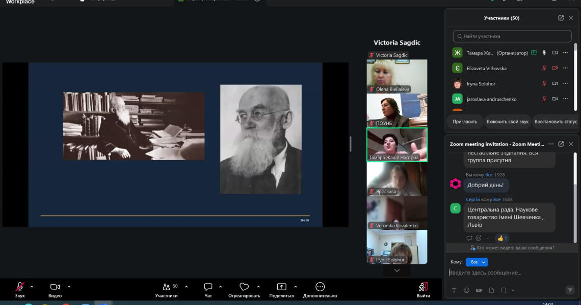Reply in thread to Сергій's message
Image resolution: width=581 pixels, height=305 pixels.
(x=469, y=238)
